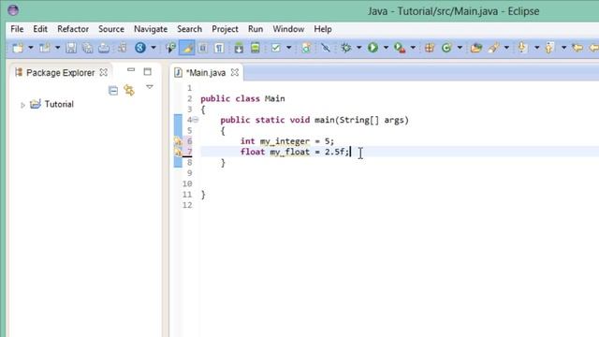Click the Skip All Breakpoints icon
Image resolution: width=599 pixels, height=337 pixels.
(326, 48)
